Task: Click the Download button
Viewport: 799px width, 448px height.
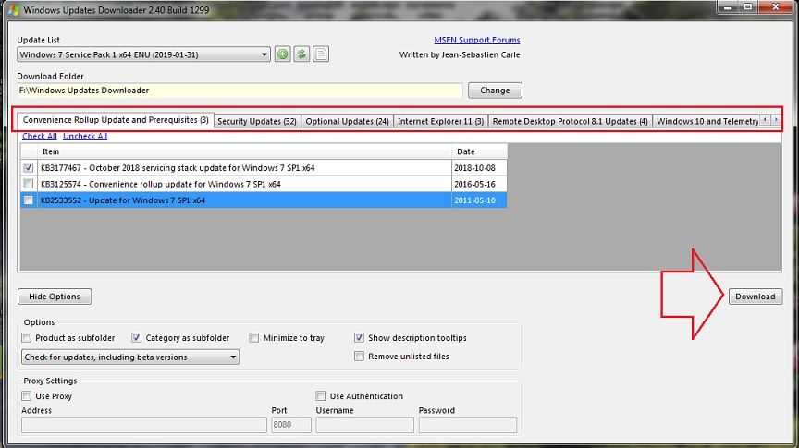Action: click(755, 297)
